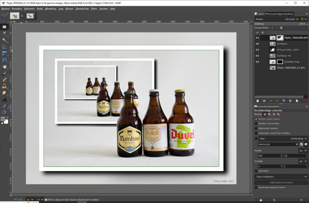Hide the ©Tinus Pulles, 2023 layer
309x203 pixels.
pos(257,50)
